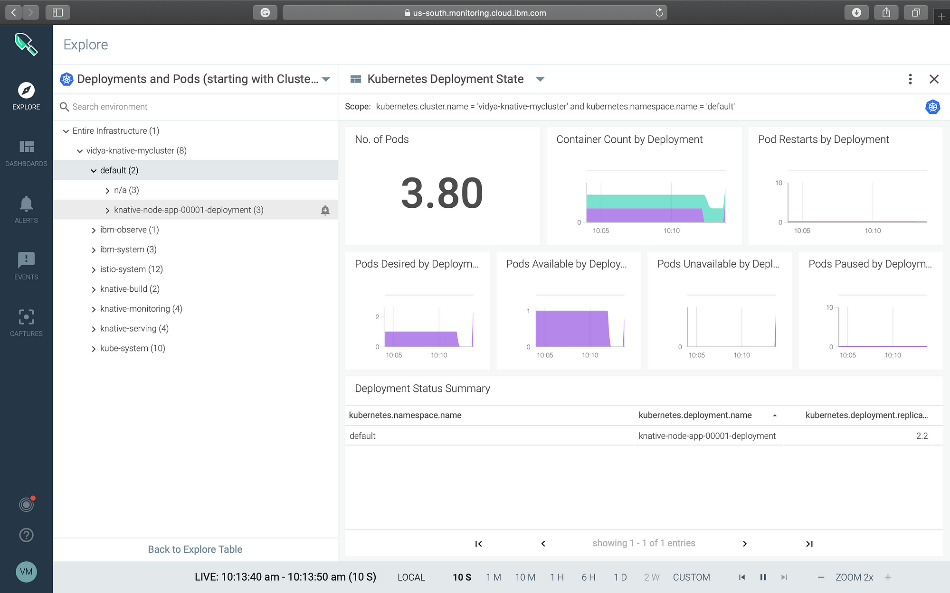The height and width of the screenshot is (593, 950).
Task: Click the Safari address bar
Action: (x=475, y=13)
